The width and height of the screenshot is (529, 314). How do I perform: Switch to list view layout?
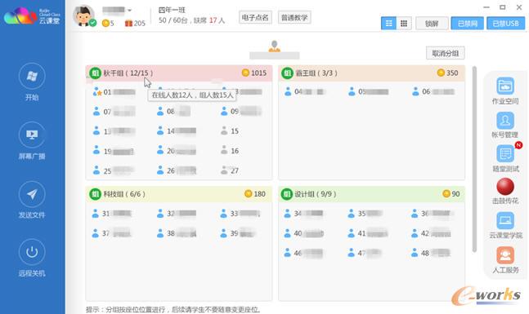388,23
